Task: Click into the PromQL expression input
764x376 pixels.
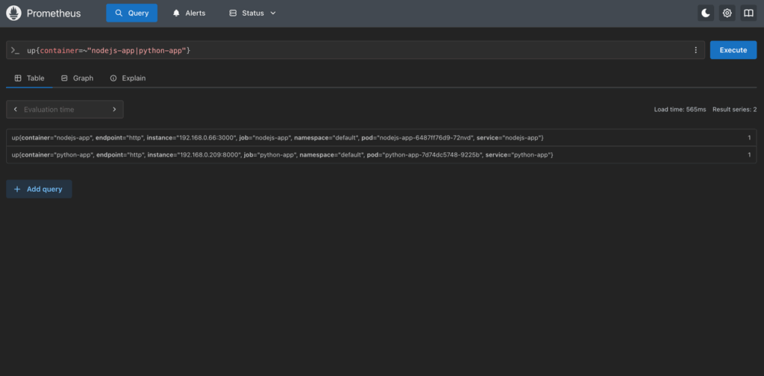Action: click(356, 50)
